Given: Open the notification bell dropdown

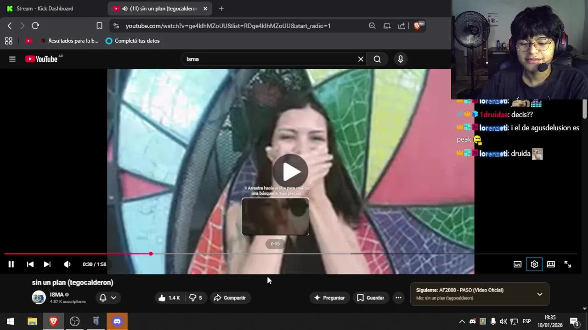Looking at the screenshot, I should pos(108,298).
